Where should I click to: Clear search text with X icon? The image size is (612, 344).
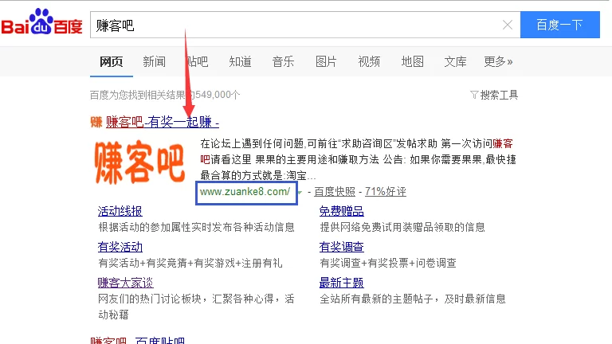[x=508, y=25]
